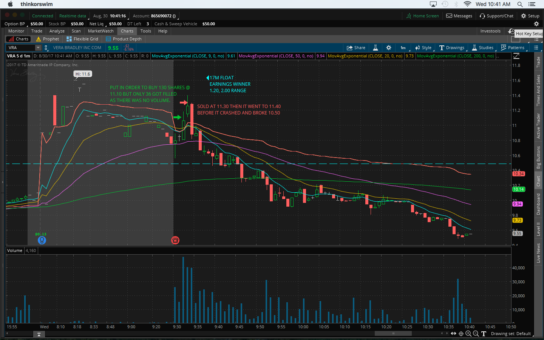Screen dimensions: 544x340
Task: Select the text drawing tool icon
Action: coord(484,334)
